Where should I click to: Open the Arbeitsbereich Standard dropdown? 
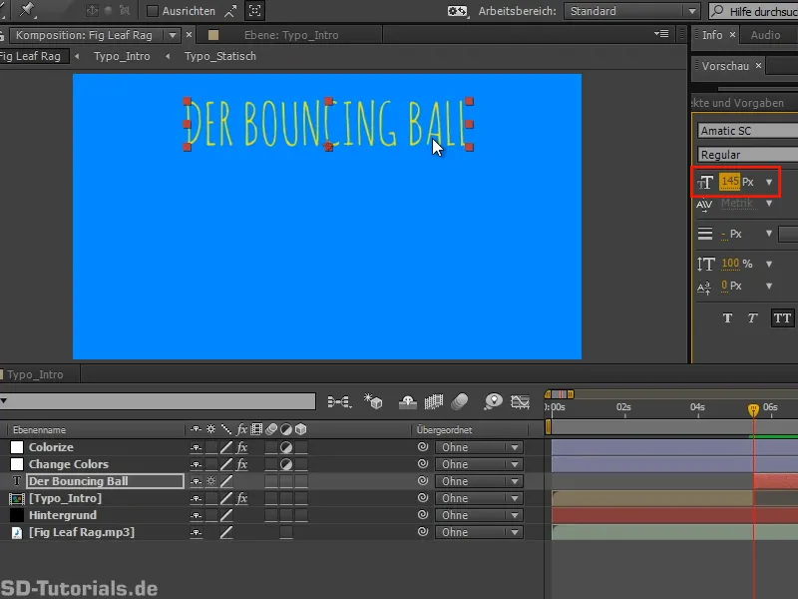pos(632,11)
